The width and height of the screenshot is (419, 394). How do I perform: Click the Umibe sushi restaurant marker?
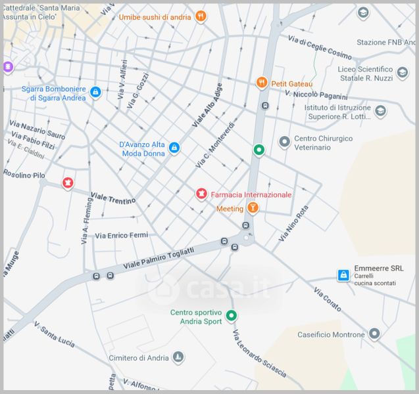point(201,16)
